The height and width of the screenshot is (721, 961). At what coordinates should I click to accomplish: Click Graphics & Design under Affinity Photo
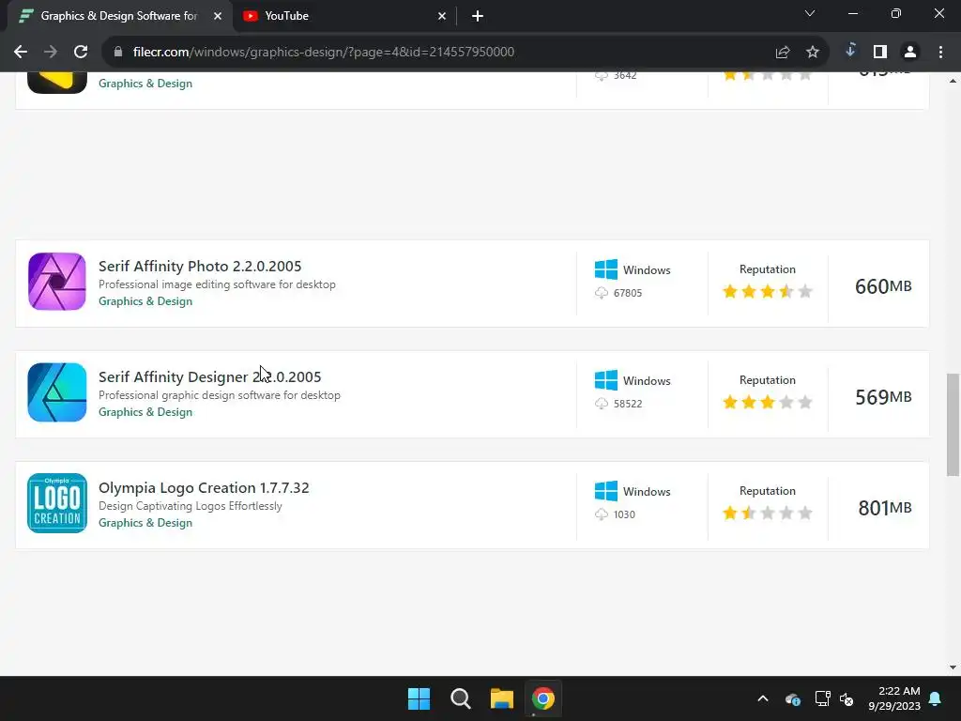pos(145,301)
